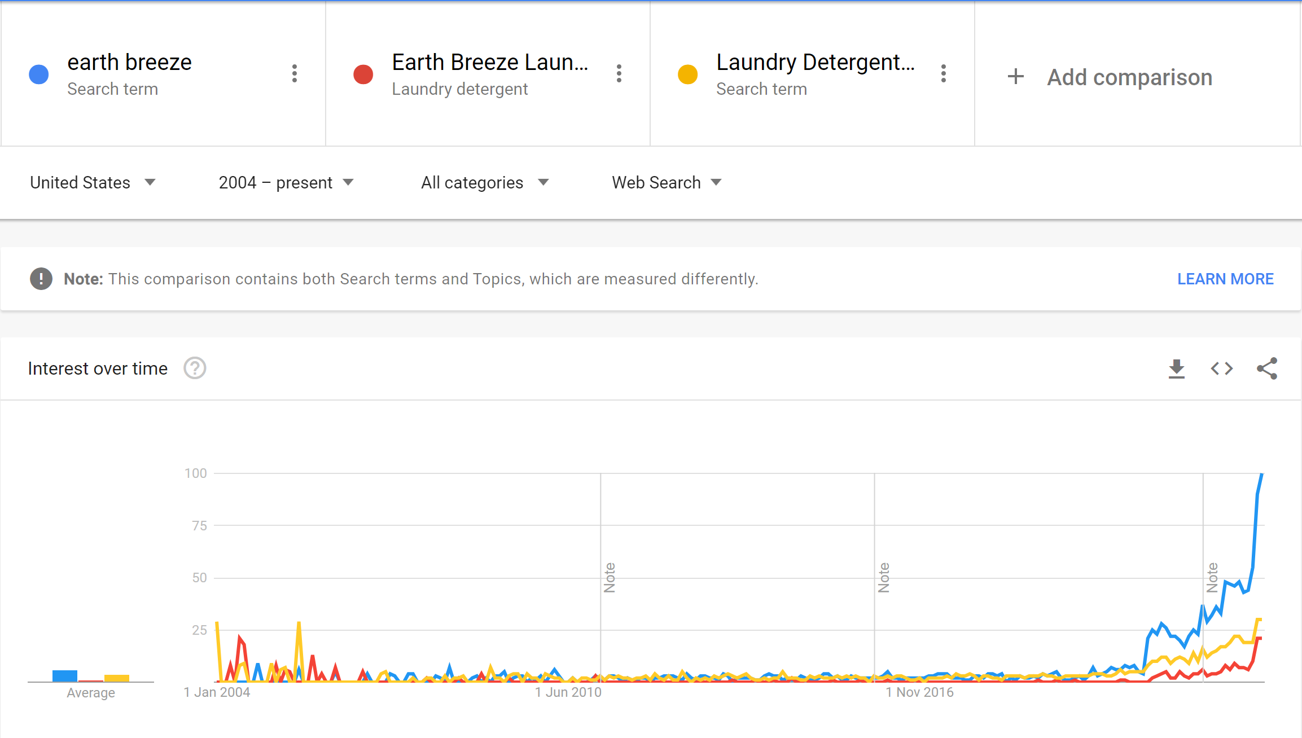Open options menu for earth breeze term

[294, 73]
